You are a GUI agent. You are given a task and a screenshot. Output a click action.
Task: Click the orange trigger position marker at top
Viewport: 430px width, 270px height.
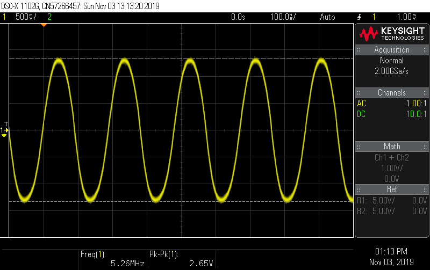coord(44,25)
